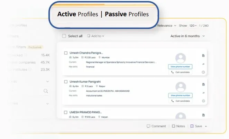View phone number for Umesh Kumar Panigrahi
The image size is (229, 139).
(180, 95)
